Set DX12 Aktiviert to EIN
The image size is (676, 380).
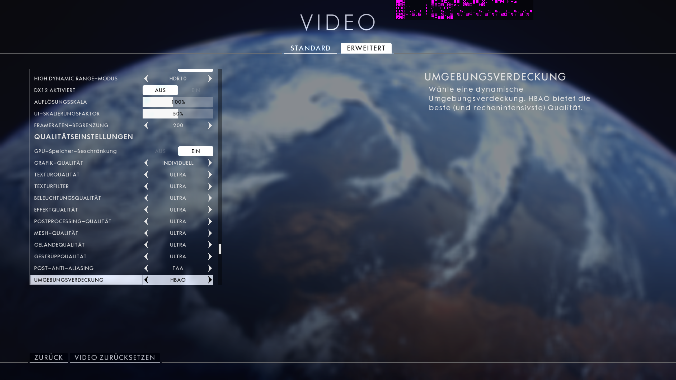(195, 90)
